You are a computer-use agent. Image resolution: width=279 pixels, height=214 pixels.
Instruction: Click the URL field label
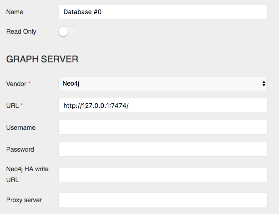point(12,106)
